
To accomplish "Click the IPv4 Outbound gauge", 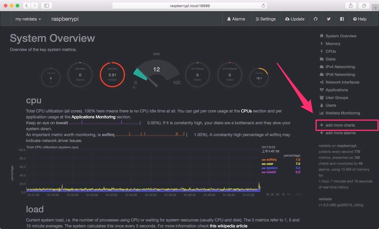I will 229,75.
